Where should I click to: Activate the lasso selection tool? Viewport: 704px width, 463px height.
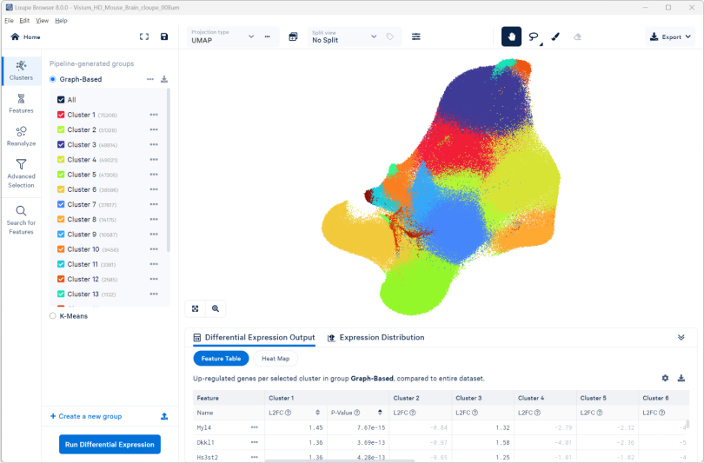click(x=534, y=36)
